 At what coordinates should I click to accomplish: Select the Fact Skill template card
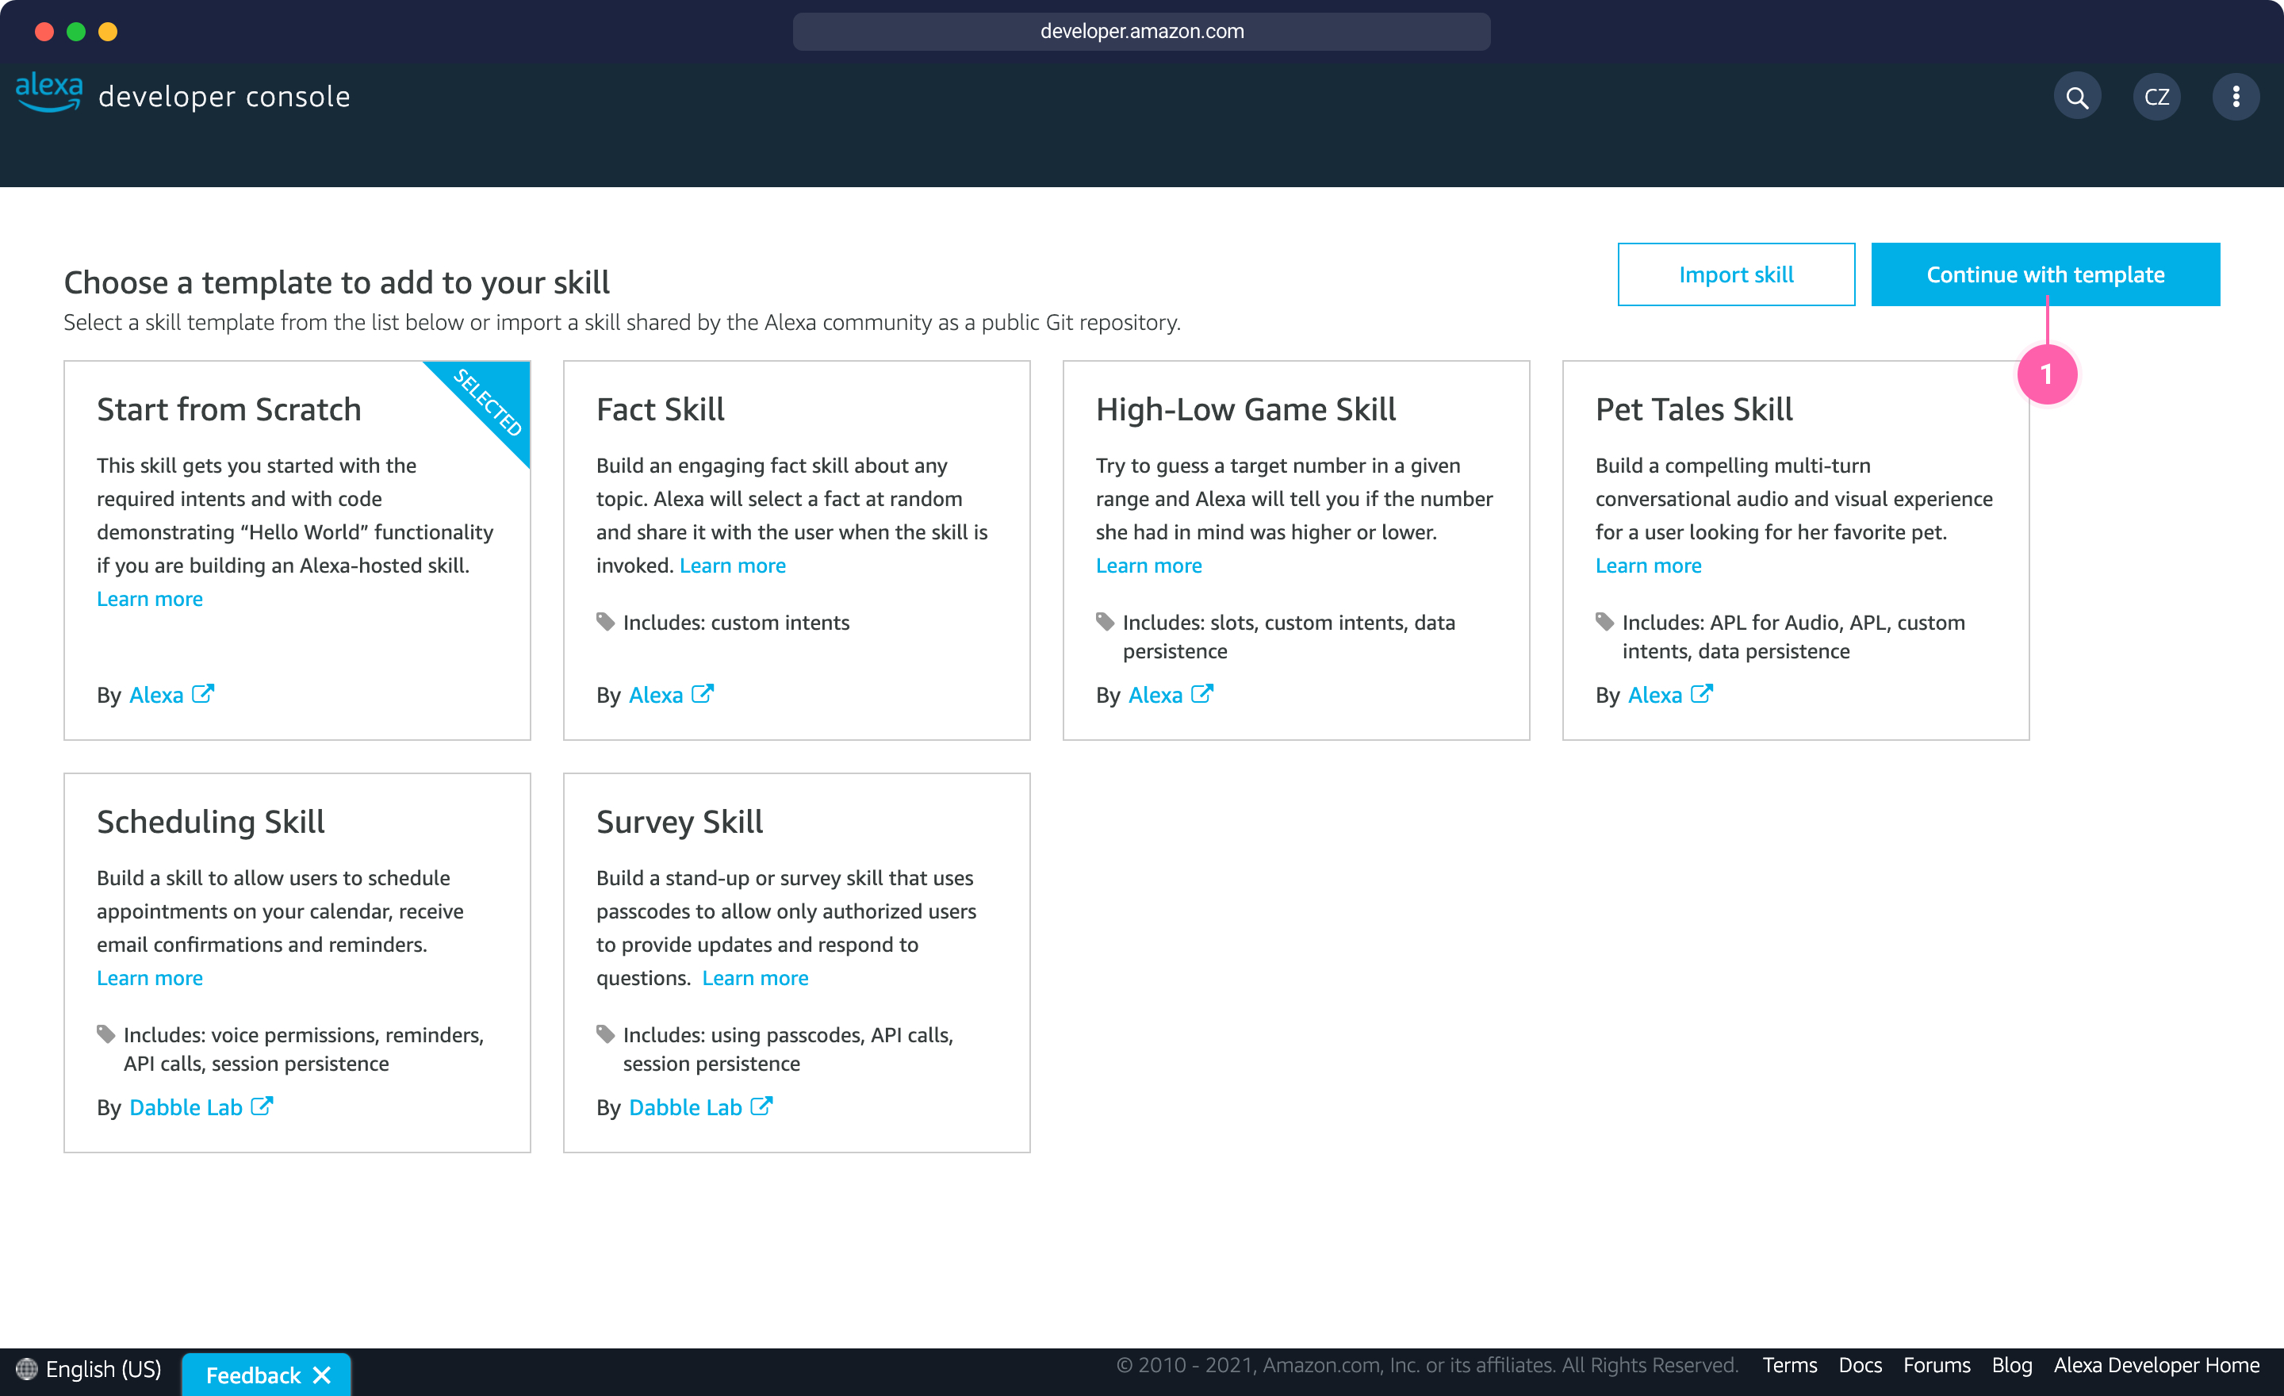click(x=796, y=550)
